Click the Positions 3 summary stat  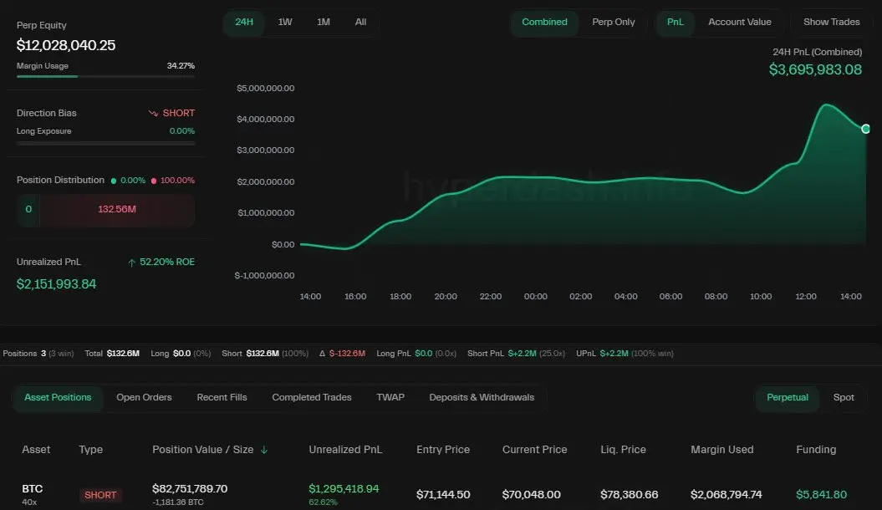pos(38,354)
